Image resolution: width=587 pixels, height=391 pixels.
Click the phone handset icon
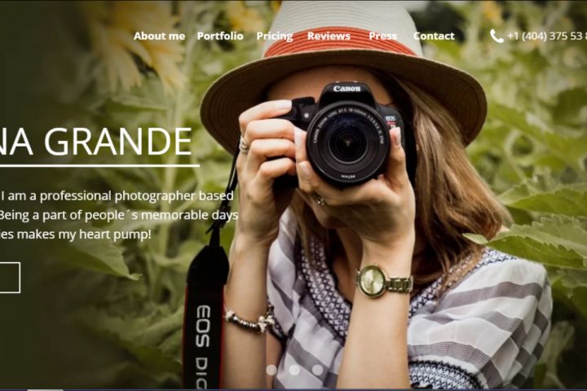tap(497, 37)
